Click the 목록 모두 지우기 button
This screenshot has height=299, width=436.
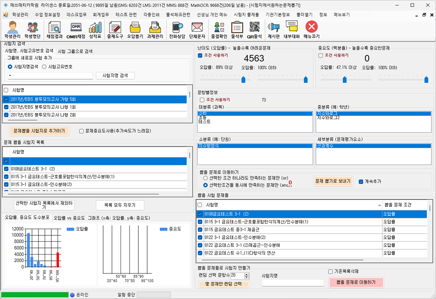[x=120, y=205]
